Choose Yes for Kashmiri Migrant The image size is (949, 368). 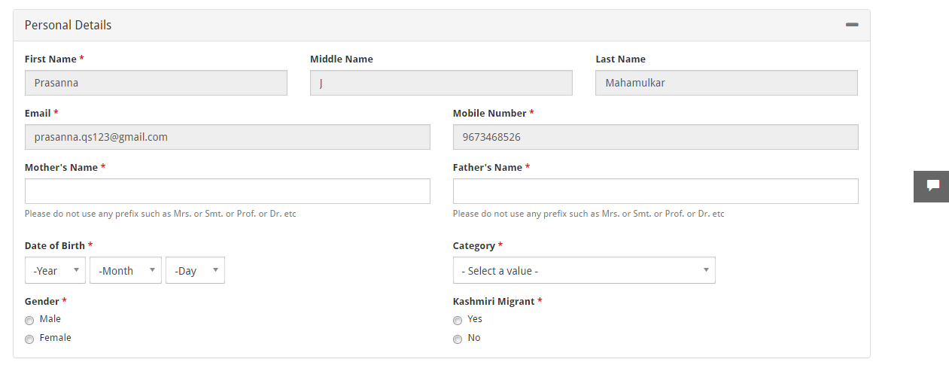point(458,321)
